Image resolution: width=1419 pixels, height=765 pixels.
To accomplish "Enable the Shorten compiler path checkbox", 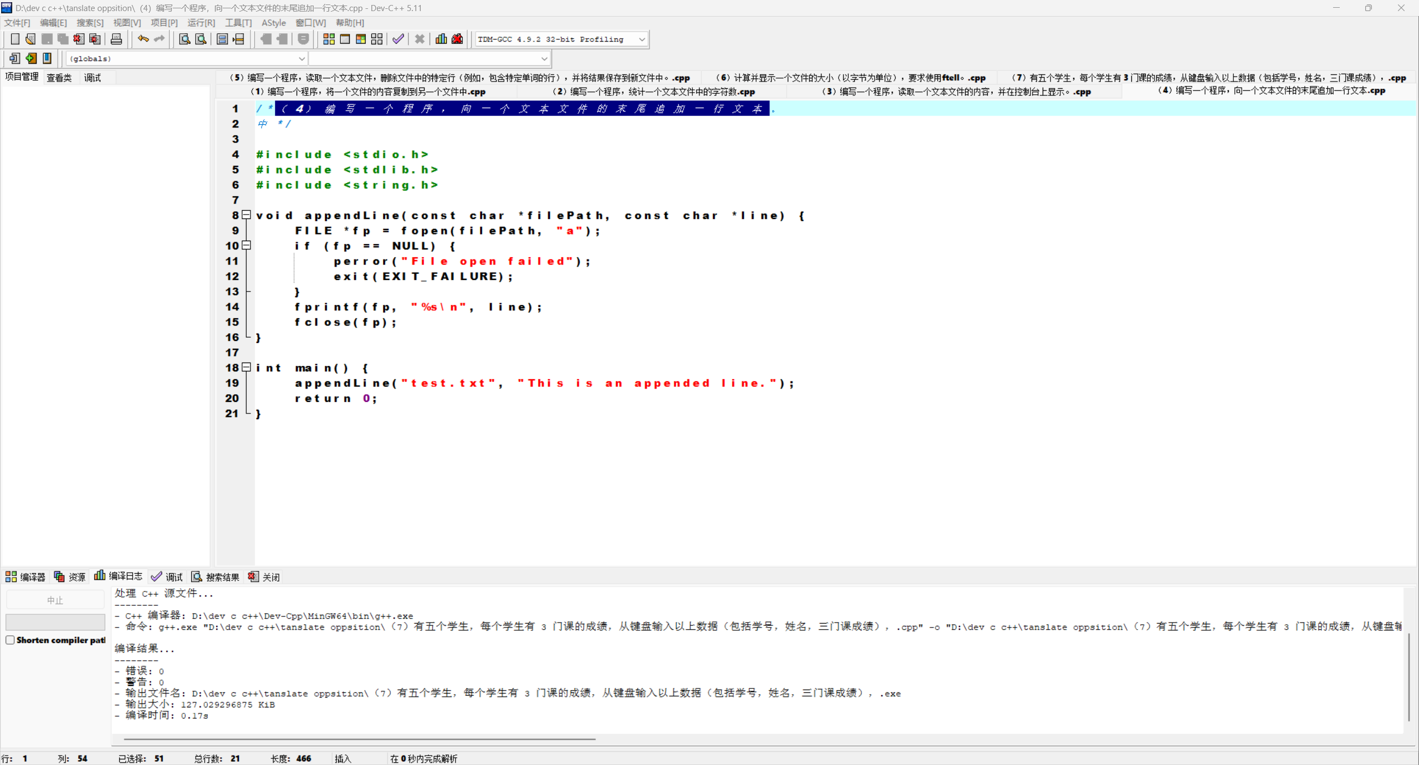I will click(10, 640).
